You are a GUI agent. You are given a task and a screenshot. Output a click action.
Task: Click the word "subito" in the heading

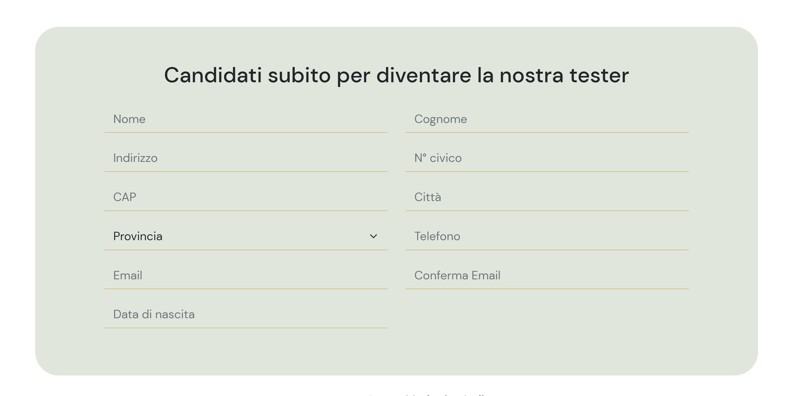(299, 75)
